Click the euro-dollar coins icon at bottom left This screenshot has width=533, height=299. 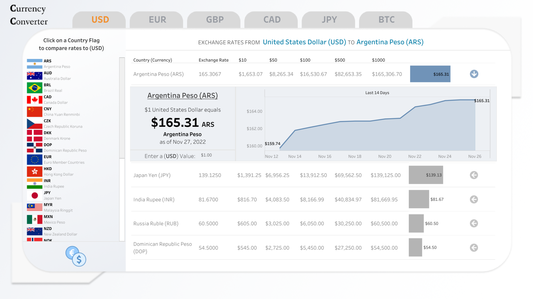(76, 256)
